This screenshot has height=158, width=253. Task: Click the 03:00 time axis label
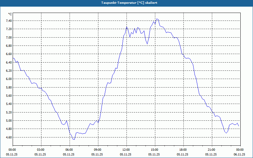[41, 150]
